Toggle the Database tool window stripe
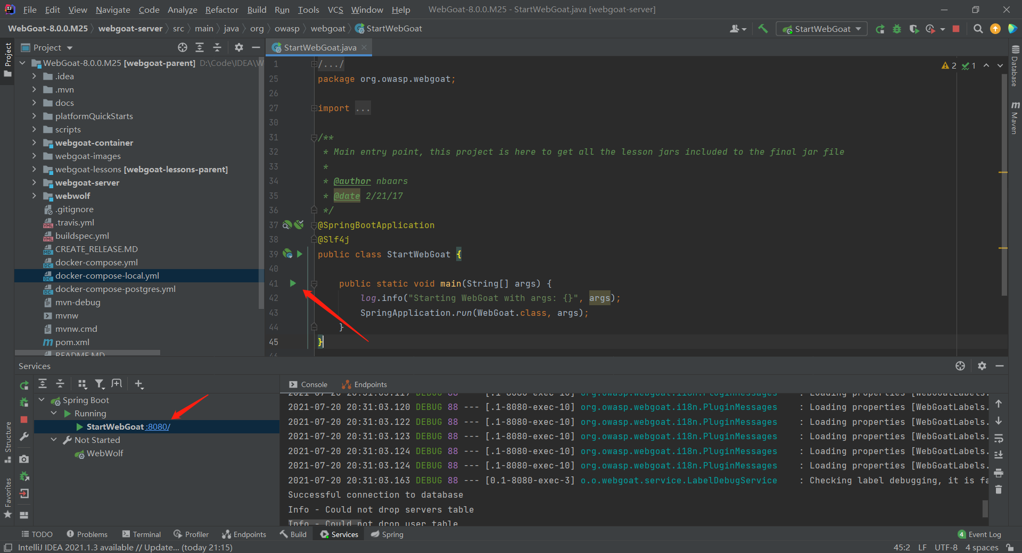1022x553 pixels. [x=1015, y=66]
